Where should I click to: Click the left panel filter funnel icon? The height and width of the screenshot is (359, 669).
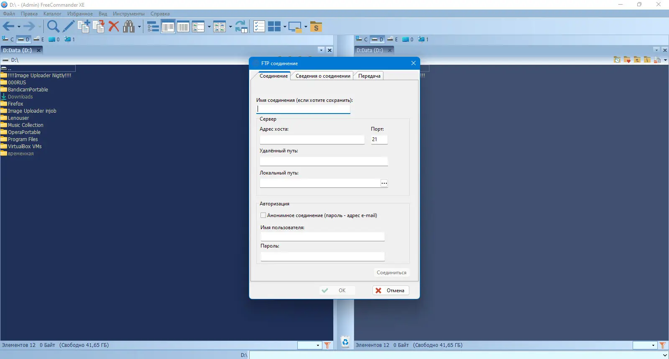point(327,345)
